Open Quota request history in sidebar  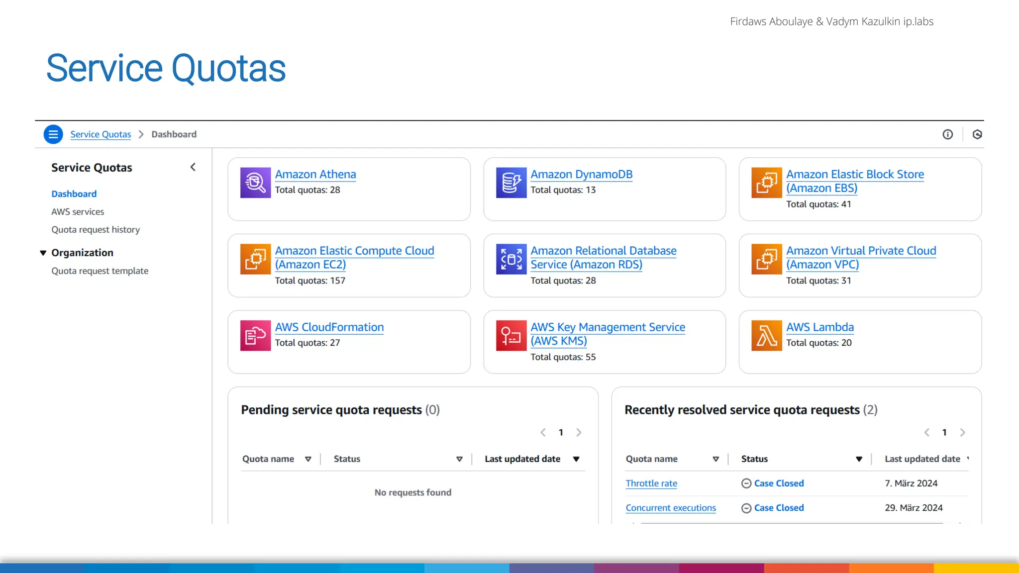coord(96,229)
